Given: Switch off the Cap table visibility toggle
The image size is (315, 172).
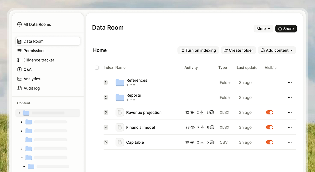Looking at the screenshot, I should point(270,142).
